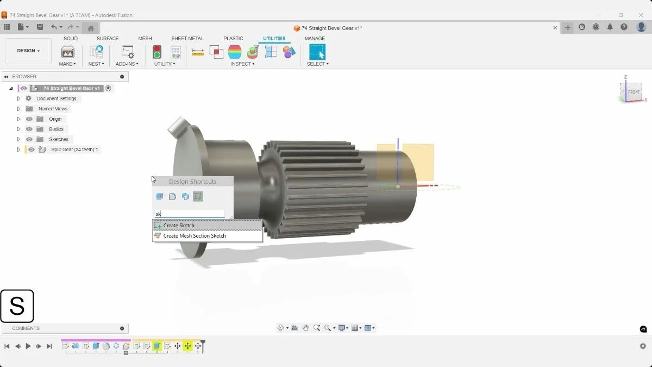Expand the Bodies folder
Viewport: 652px width, 367px height.
(x=18, y=129)
